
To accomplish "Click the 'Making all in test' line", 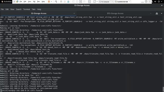I will click(10, 28).
